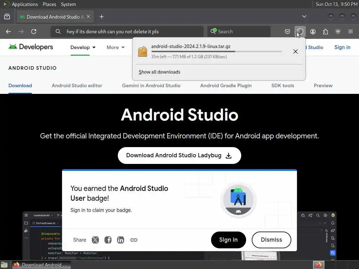Open a new tab with plus icon

[x=102, y=17]
